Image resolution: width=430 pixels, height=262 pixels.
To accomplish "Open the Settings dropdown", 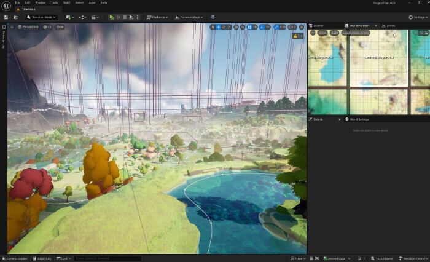I will (x=418, y=17).
